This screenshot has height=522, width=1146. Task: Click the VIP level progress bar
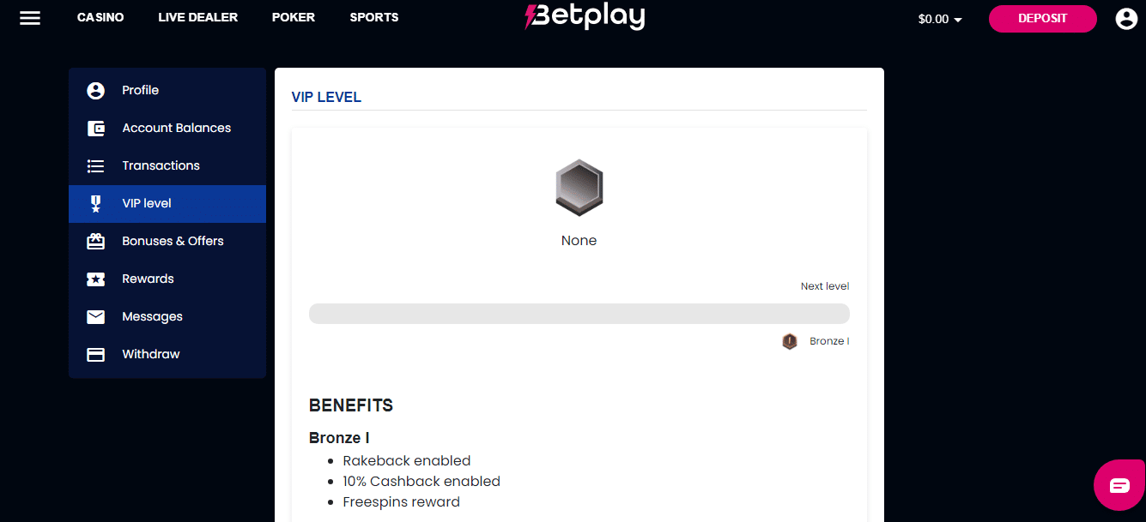click(x=579, y=313)
